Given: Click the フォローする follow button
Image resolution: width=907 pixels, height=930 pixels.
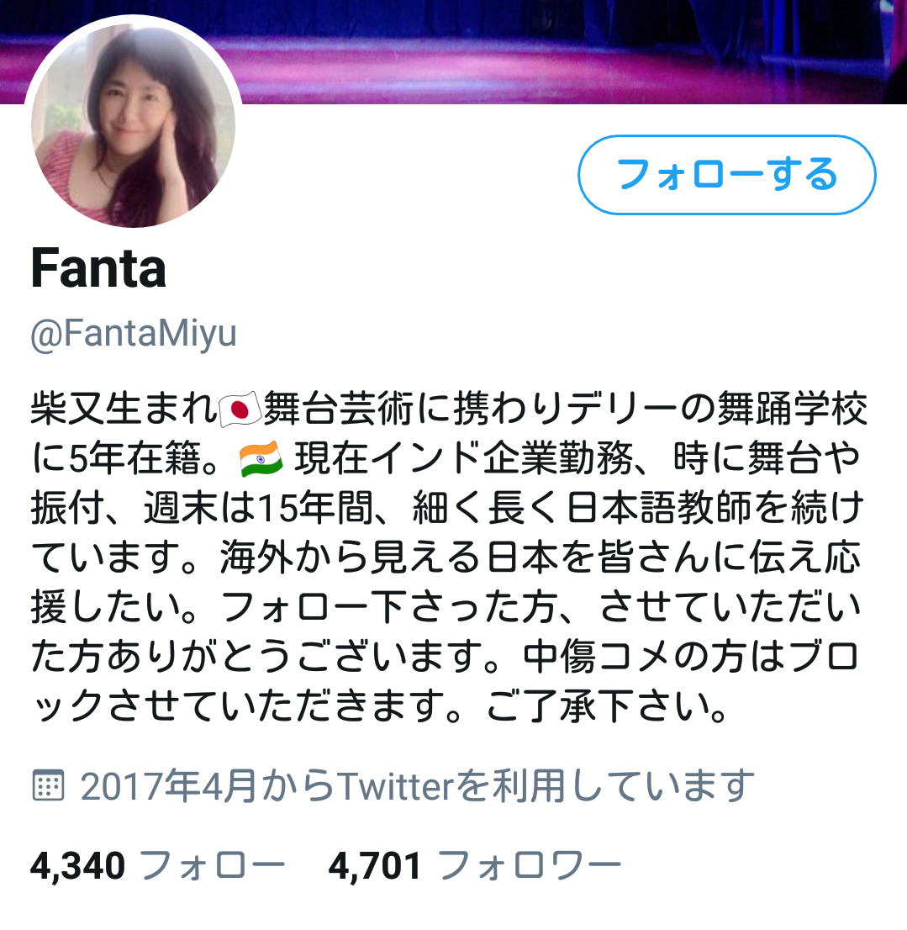Looking at the screenshot, I should click(x=727, y=175).
